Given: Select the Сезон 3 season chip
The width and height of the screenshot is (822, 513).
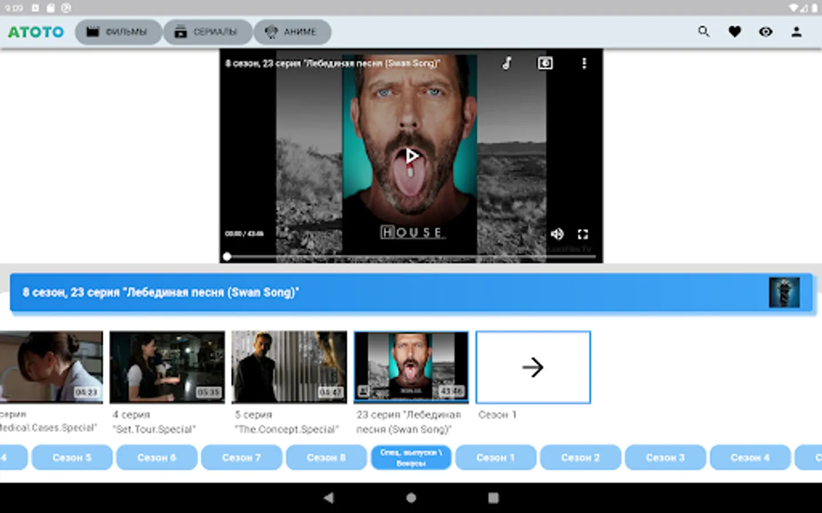Looking at the screenshot, I should point(665,458).
